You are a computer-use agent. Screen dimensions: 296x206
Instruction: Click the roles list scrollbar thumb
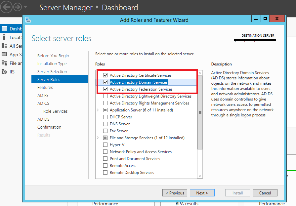(x=200, y=112)
